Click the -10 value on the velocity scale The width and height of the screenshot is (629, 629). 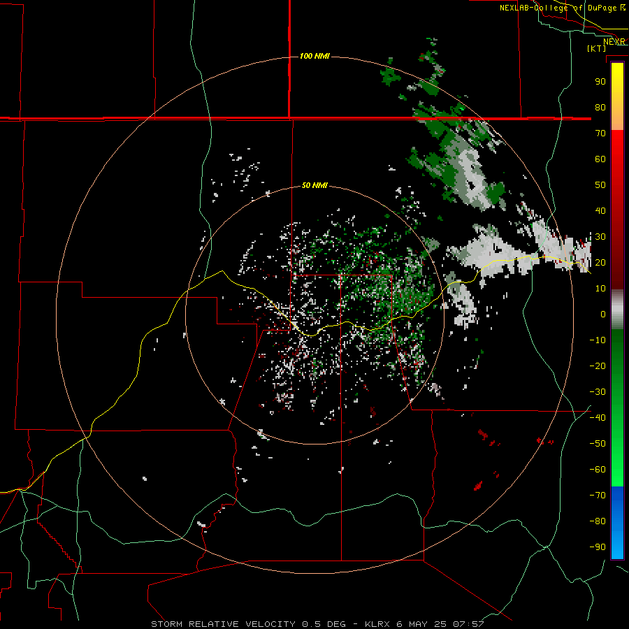(x=598, y=340)
